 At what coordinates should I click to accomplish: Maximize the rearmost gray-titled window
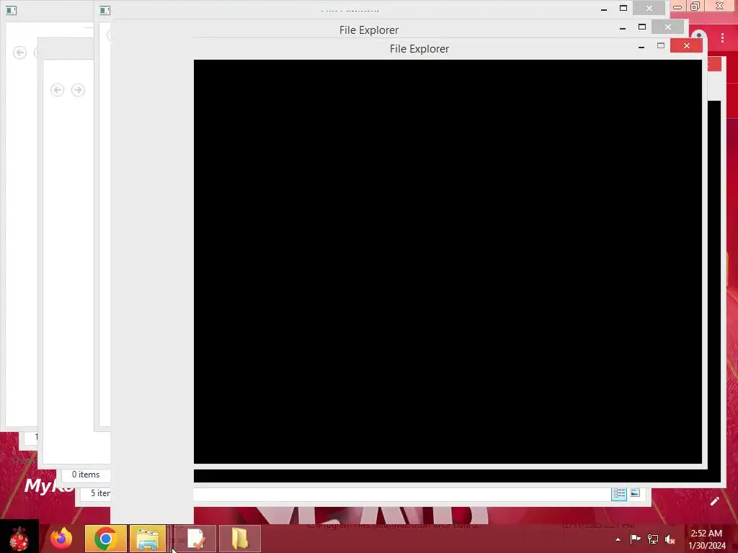(623, 8)
